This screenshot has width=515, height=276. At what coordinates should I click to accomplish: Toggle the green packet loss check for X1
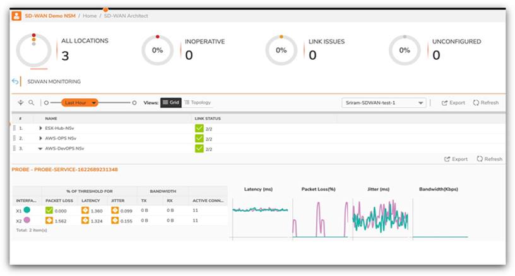click(x=49, y=210)
